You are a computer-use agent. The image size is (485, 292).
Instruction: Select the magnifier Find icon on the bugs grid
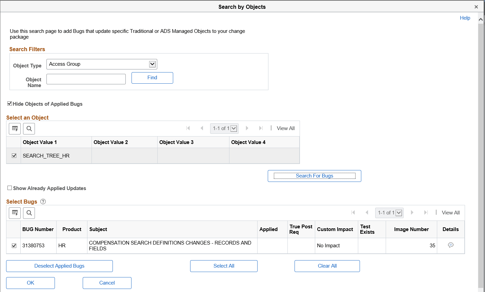[29, 213]
